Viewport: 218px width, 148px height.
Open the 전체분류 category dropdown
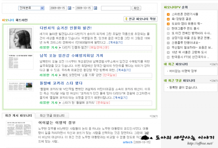[31, 8]
